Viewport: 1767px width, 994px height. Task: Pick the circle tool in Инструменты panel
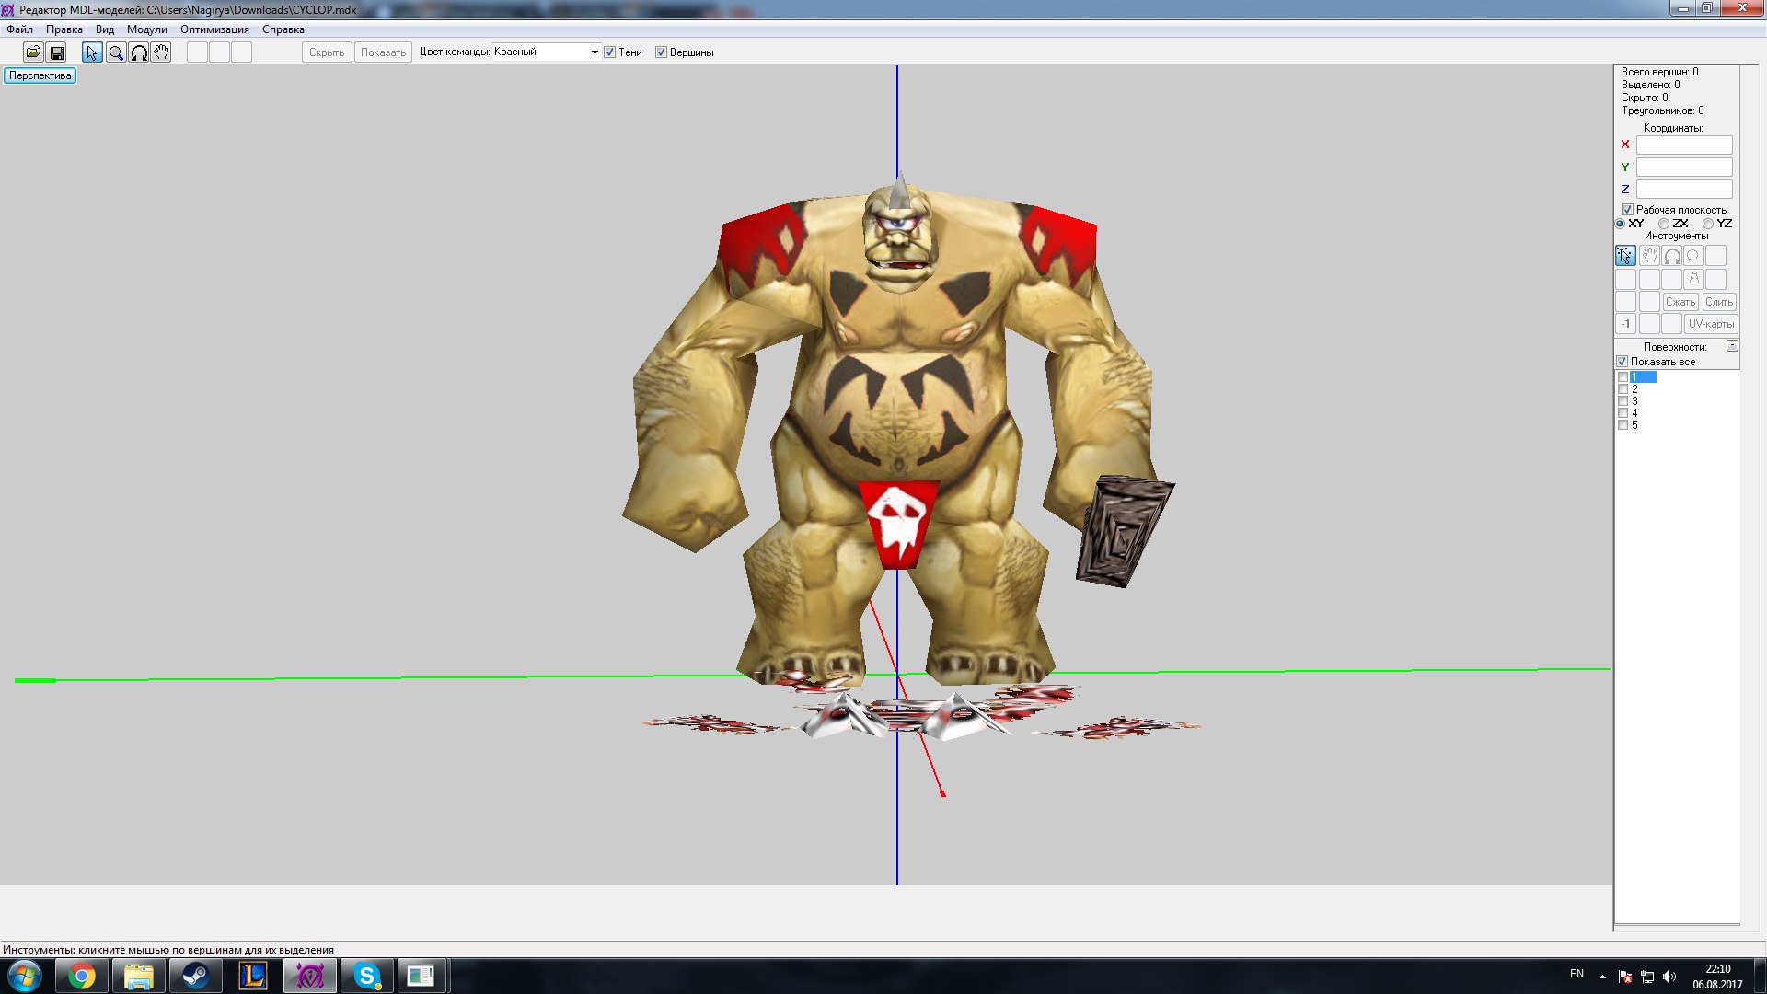1693,256
